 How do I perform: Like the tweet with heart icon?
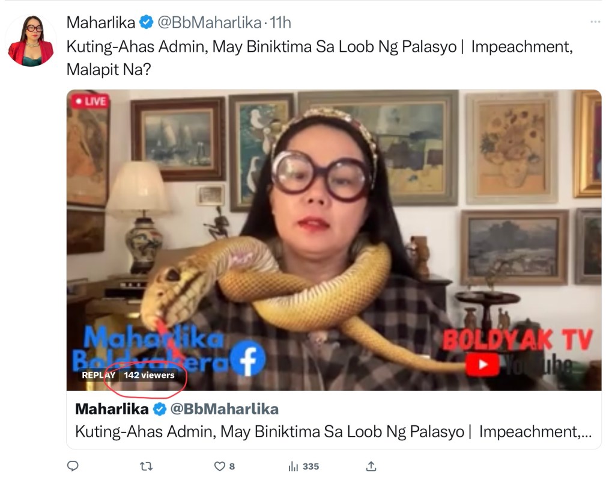point(220,466)
